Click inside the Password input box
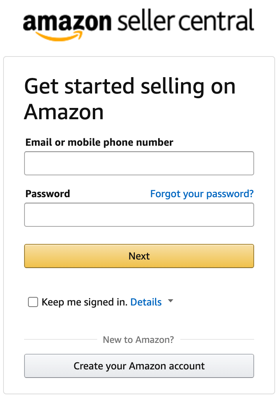 tap(139, 215)
